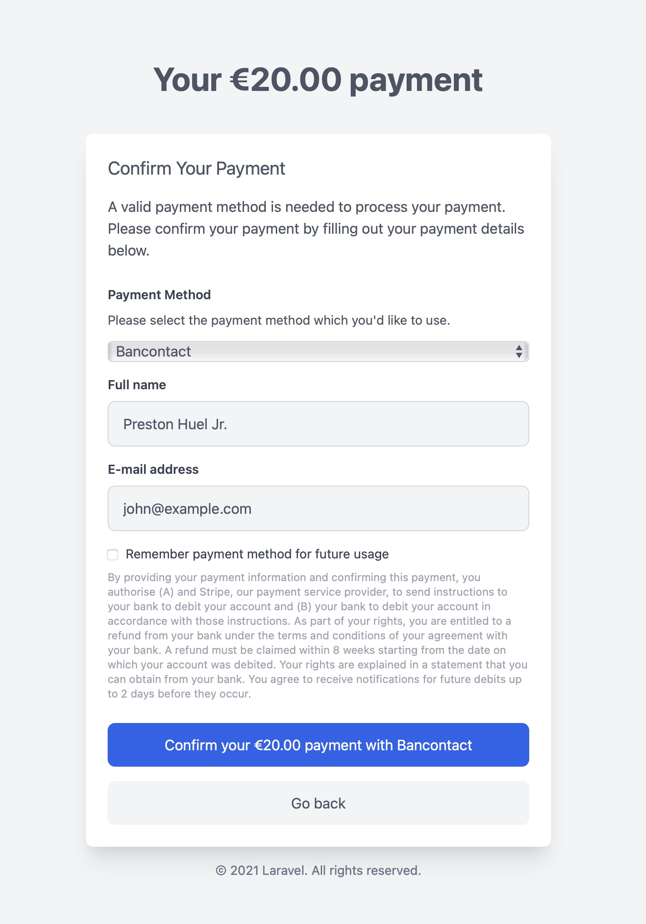Image resolution: width=646 pixels, height=924 pixels.
Task: Click the 'Full name' field label
Action: tap(137, 385)
